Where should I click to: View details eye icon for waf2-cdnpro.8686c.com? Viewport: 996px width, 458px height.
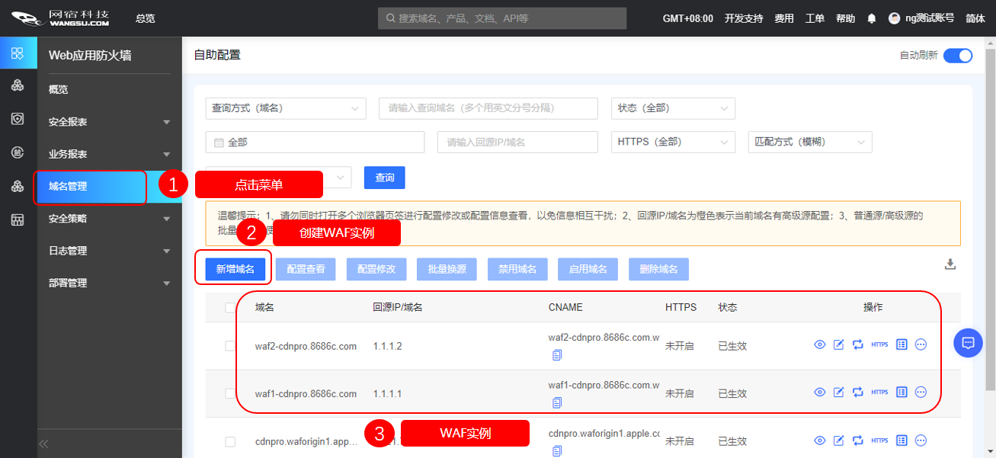pos(820,344)
